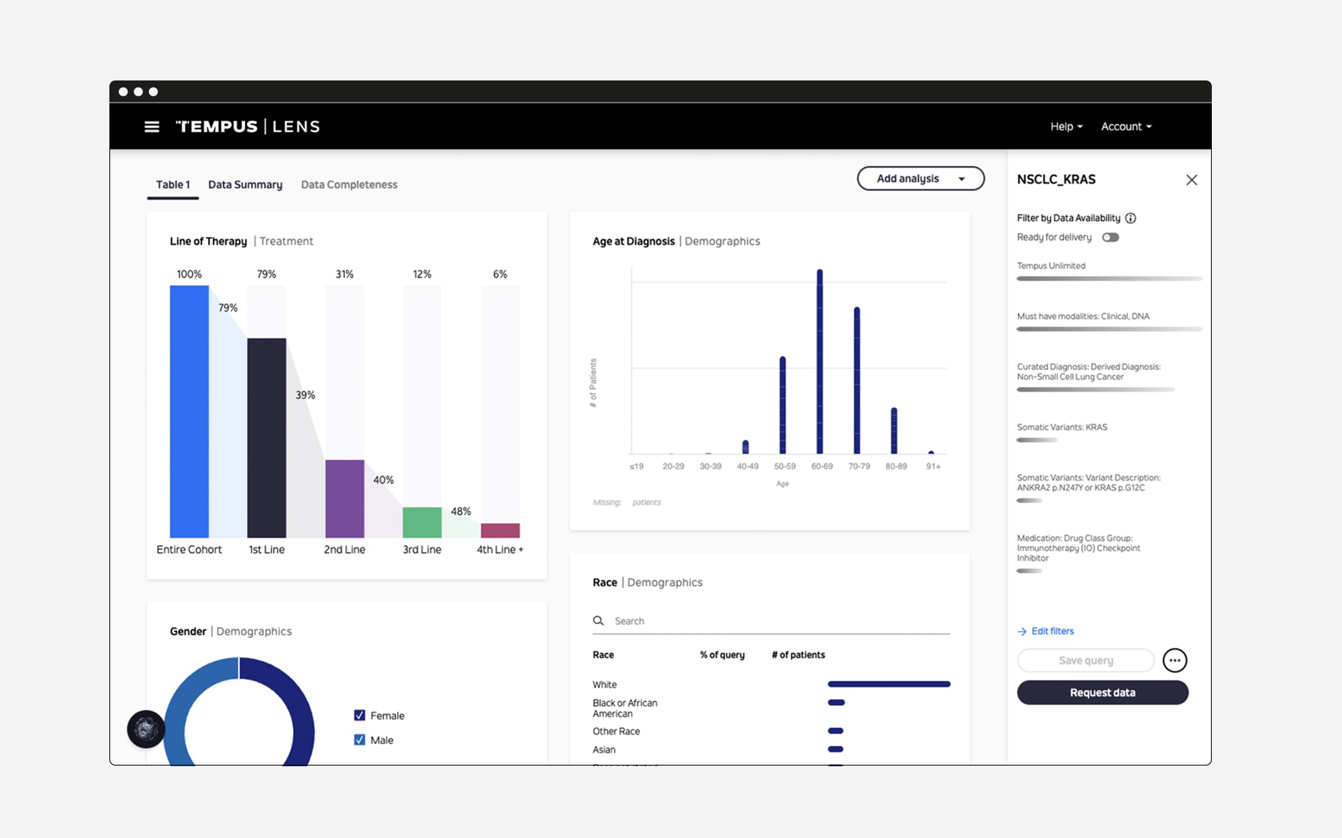Click the 50-59 age bar

pyautogui.click(x=782, y=405)
